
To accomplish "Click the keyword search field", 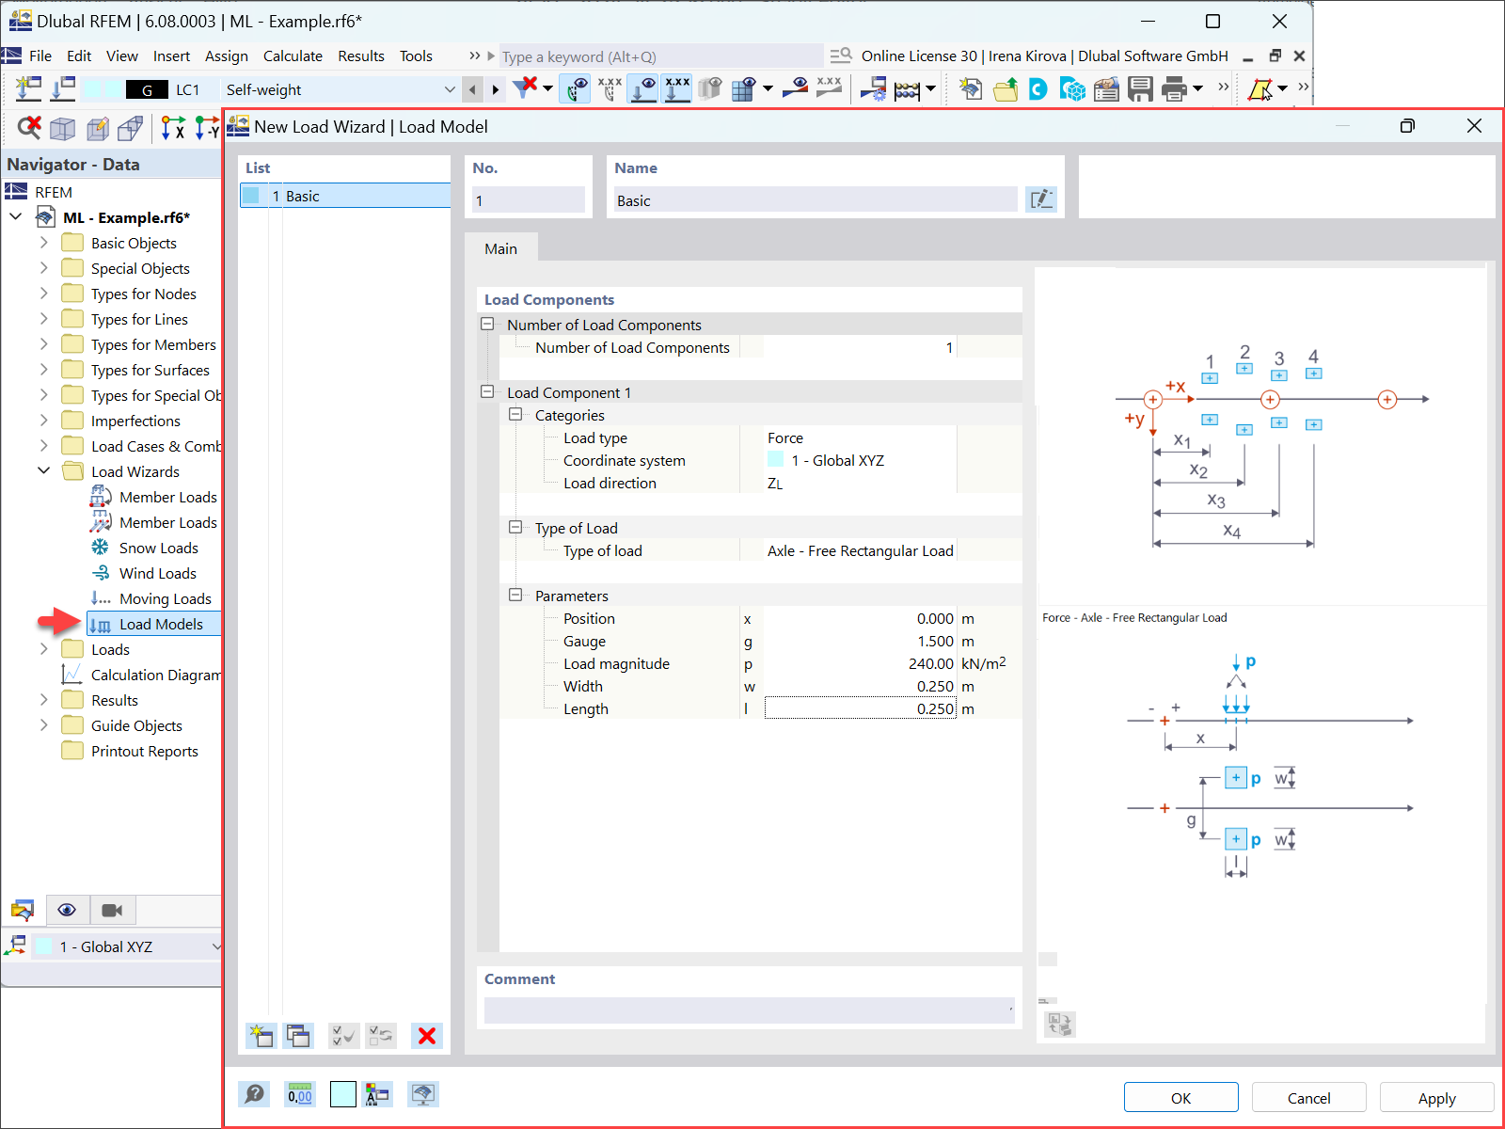I will (x=660, y=56).
